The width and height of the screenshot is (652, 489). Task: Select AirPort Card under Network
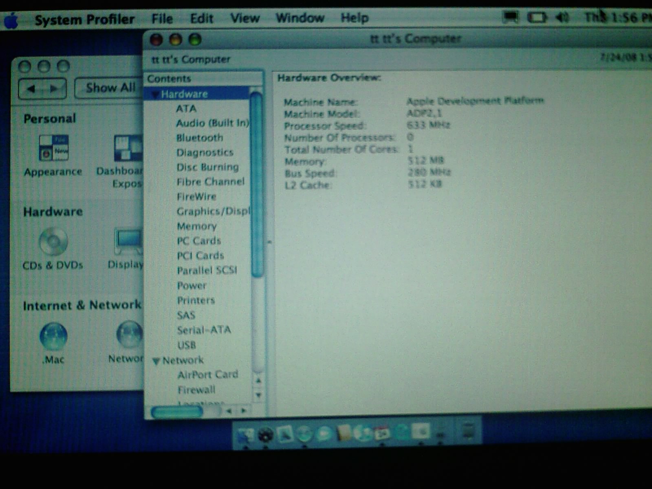point(208,374)
